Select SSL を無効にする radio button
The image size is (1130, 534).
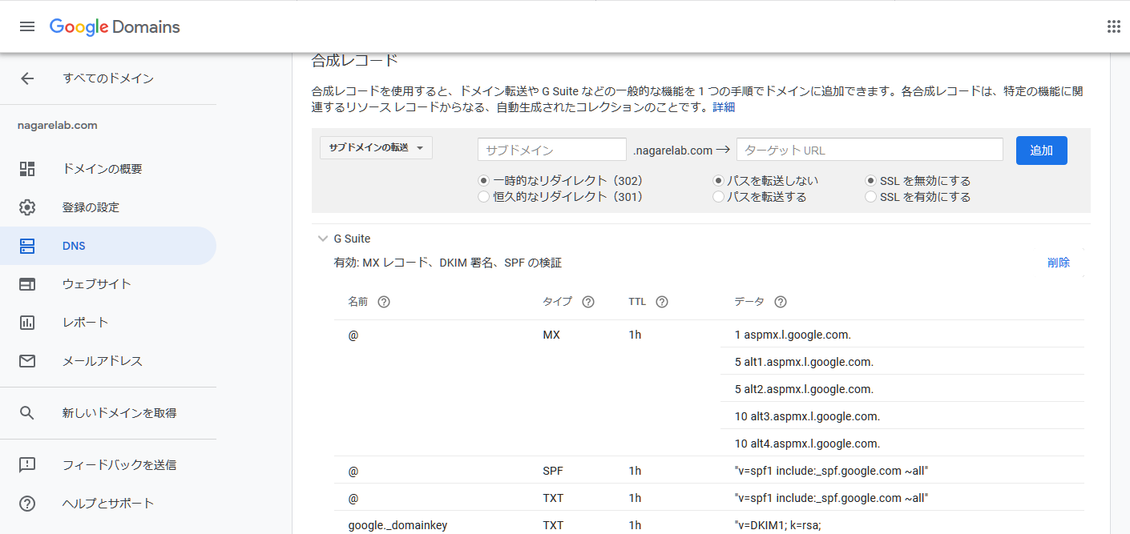[x=870, y=181]
